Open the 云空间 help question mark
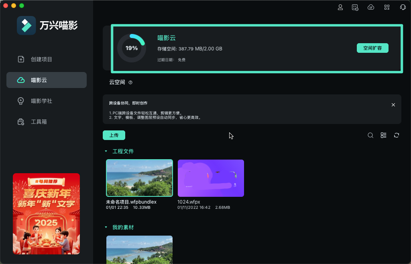The image size is (411, 264). tap(130, 82)
